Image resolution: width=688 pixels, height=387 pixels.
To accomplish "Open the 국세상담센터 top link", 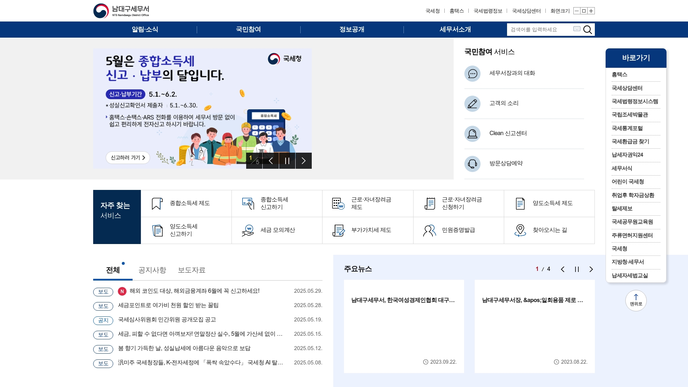I will (x=526, y=11).
